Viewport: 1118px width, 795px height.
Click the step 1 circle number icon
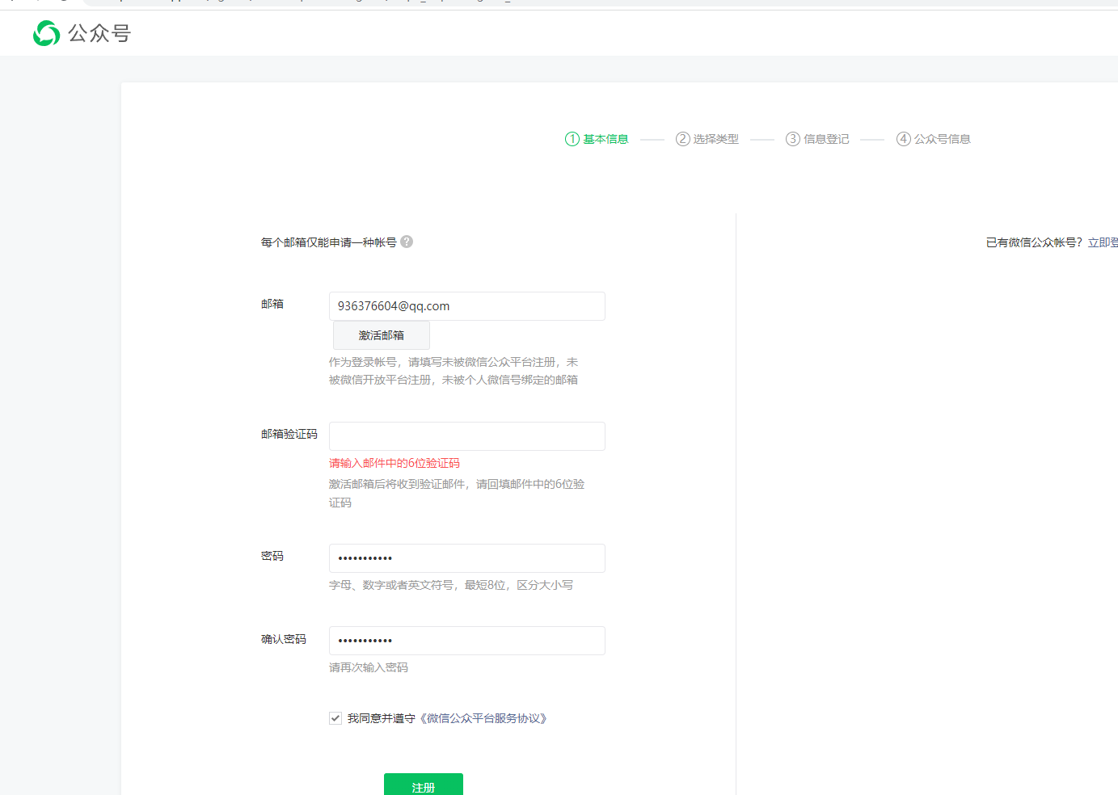tap(572, 139)
